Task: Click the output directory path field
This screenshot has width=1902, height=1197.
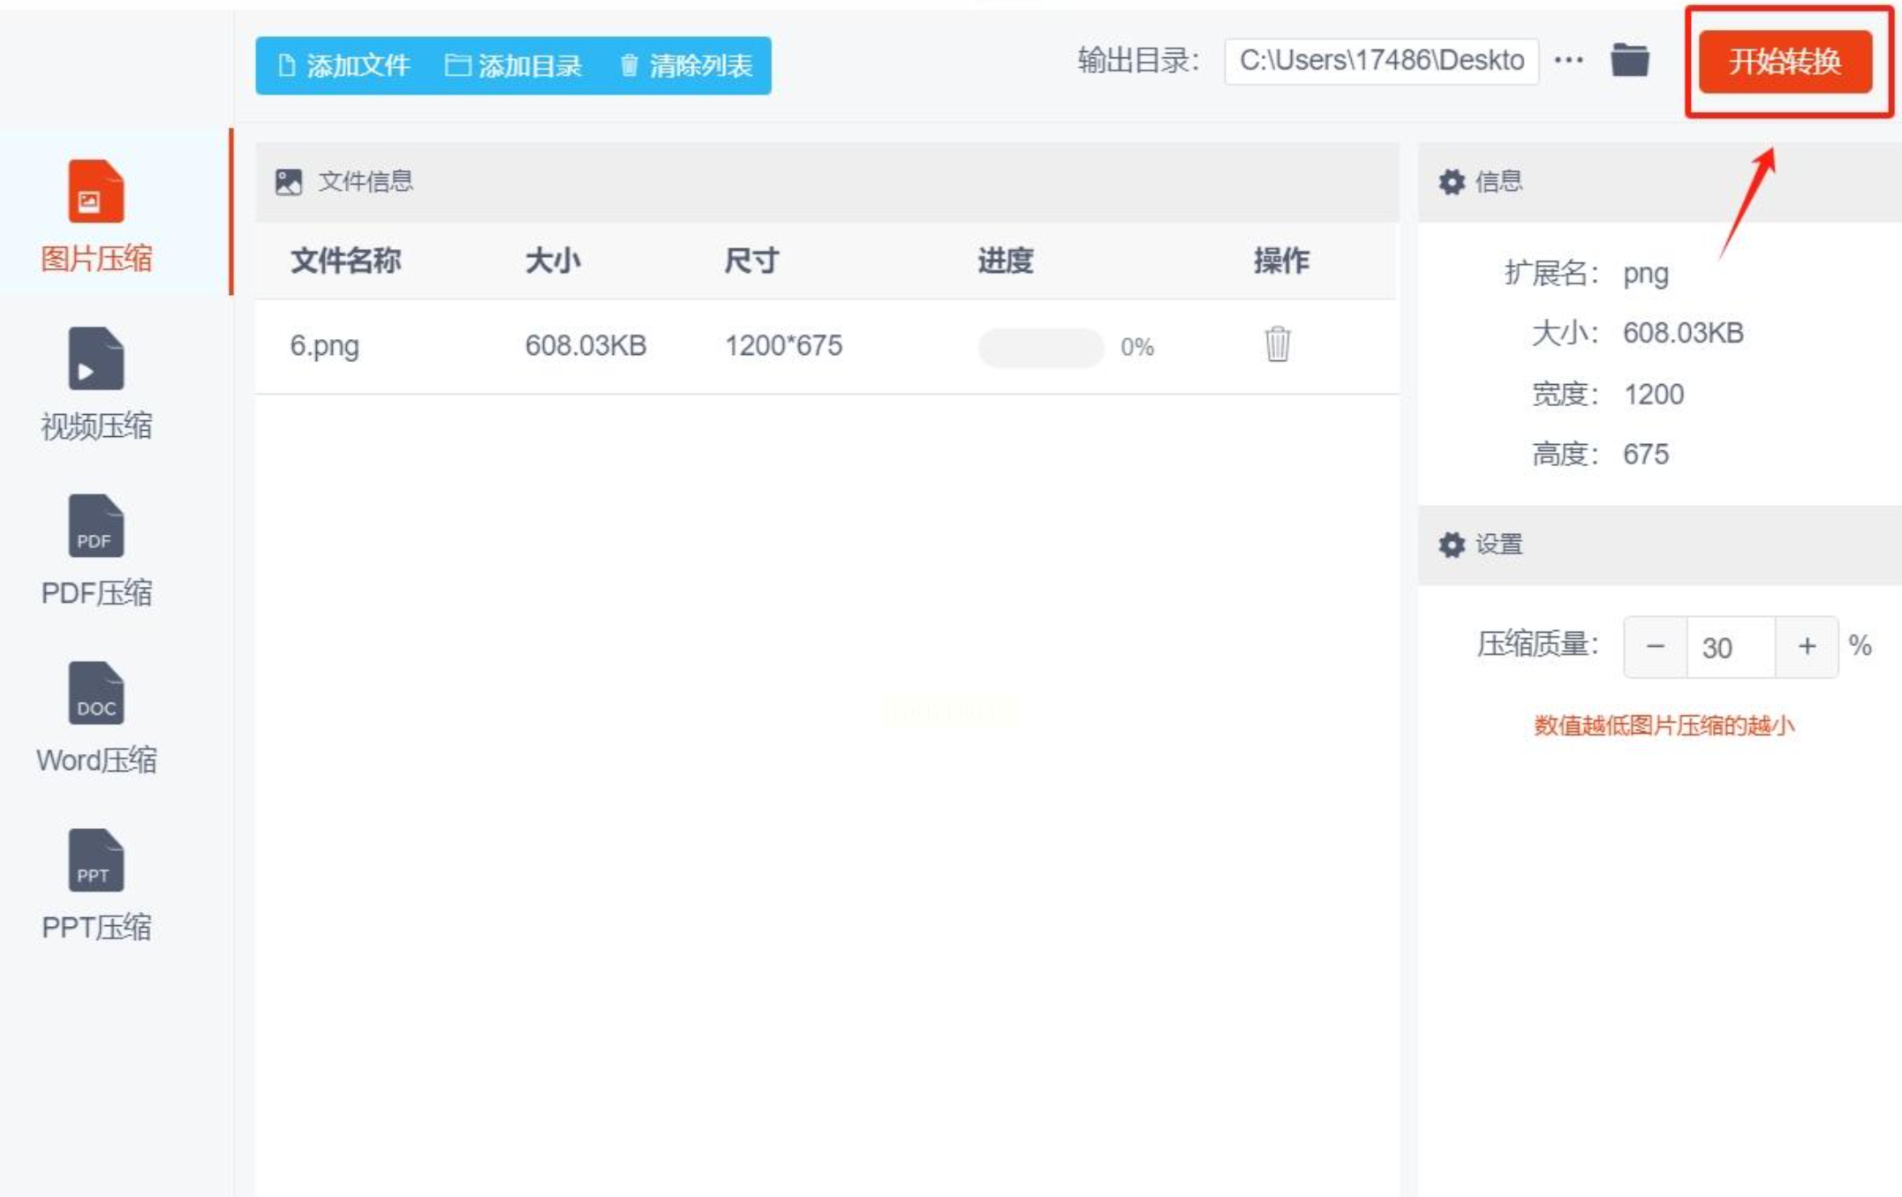Action: click(x=1380, y=61)
